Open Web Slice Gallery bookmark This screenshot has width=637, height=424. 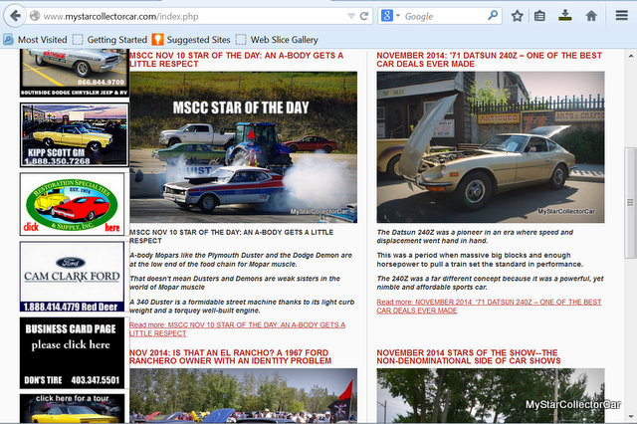(277, 40)
